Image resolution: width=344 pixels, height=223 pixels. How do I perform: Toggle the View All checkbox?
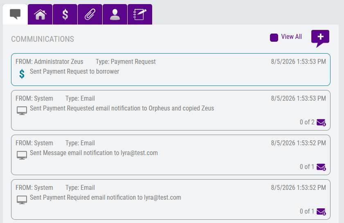pyautogui.click(x=274, y=38)
